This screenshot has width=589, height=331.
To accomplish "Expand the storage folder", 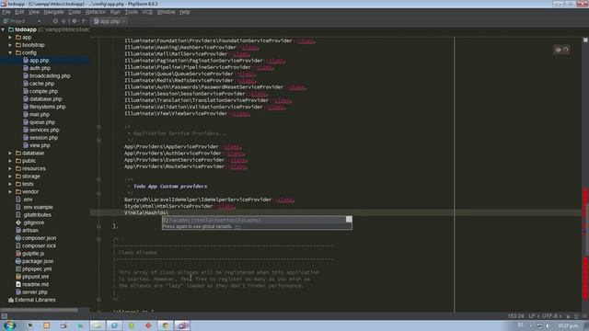I will (x=10, y=176).
